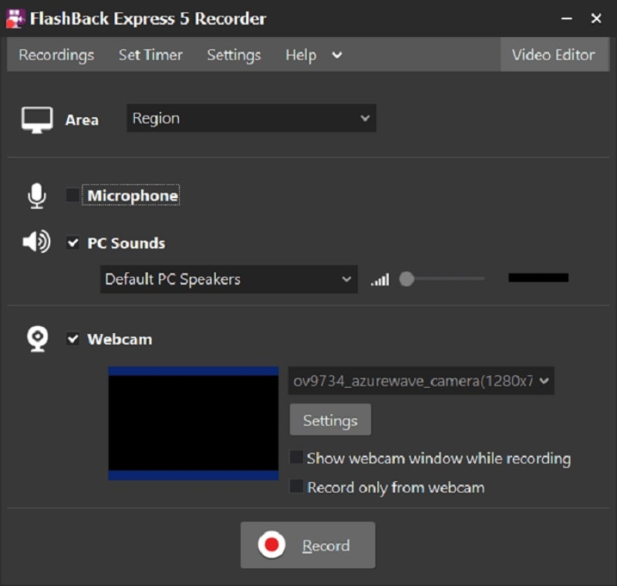
Task: Click the PC Sounds speaker icon
Action: tap(35, 242)
